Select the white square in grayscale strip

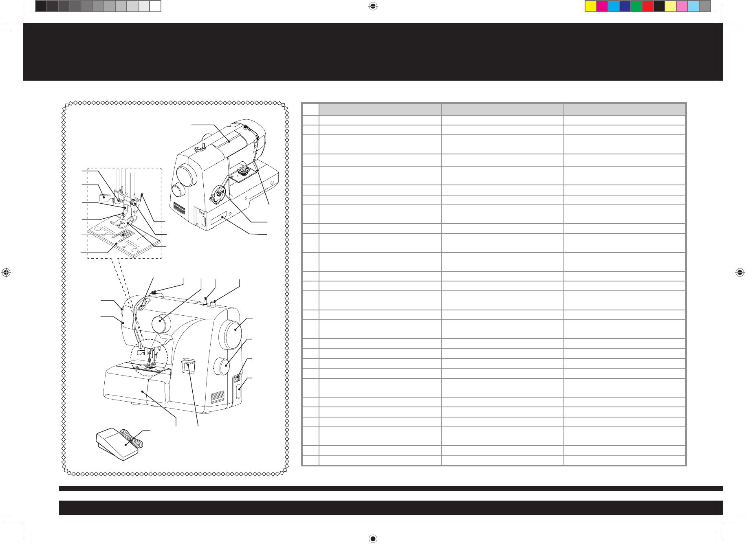tap(155, 7)
